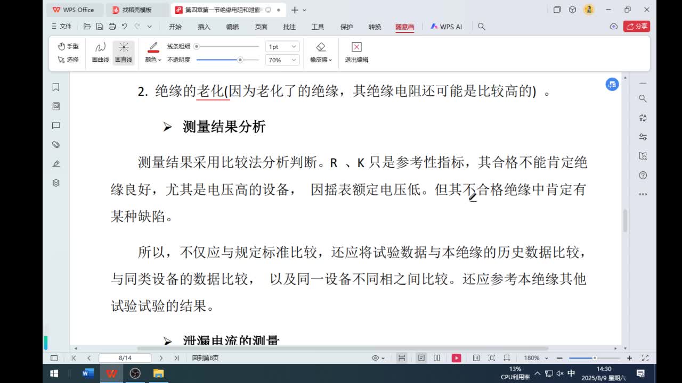The height and width of the screenshot is (383, 682).
Task: Click the page number field 8/14
Action: [125, 358]
